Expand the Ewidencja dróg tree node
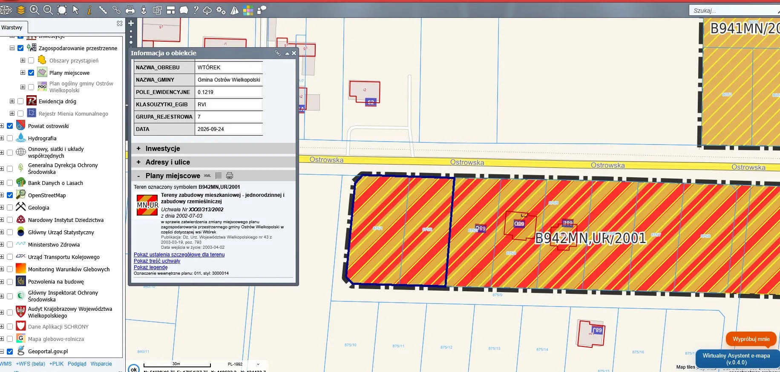Image resolution: width=780 pixels, height=372 pixels. tap(12, 101)
